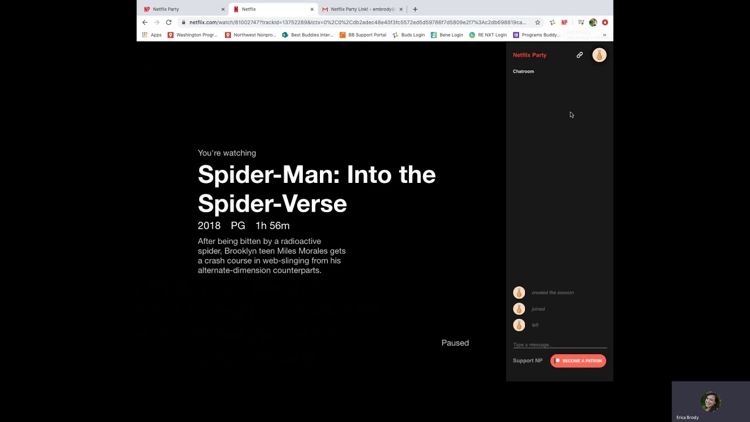This screenshot has width=750, height=422.
Task: Click the avatar next to 'left' message
Action: point(519,325)
